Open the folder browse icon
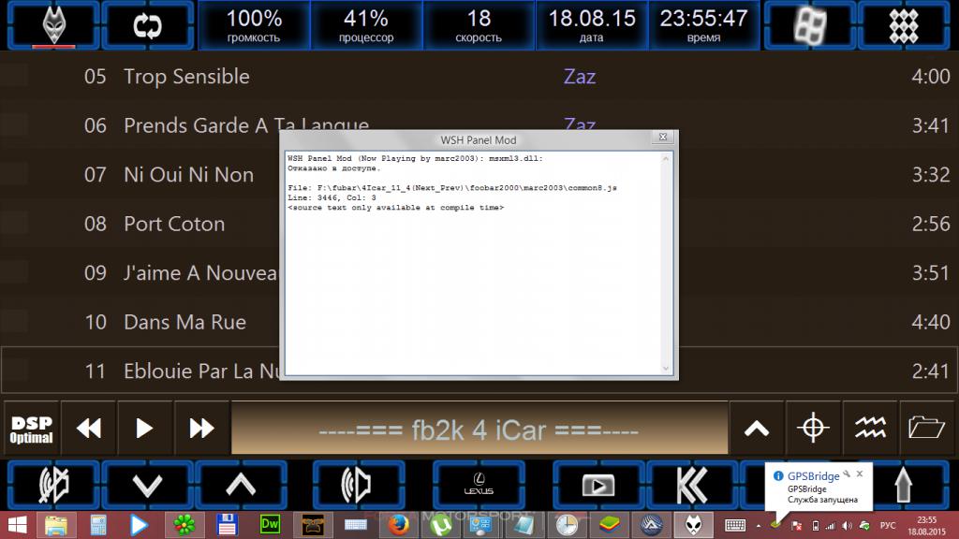Image resolution: width=959 pixels, height=539 pixels. (x=926, y=428)
